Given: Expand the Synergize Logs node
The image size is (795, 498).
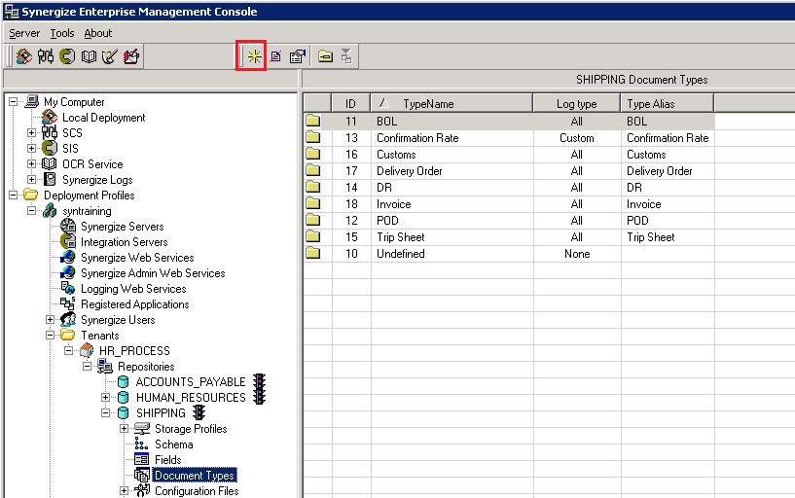Looking at the screenshot, I should (31, 179).
